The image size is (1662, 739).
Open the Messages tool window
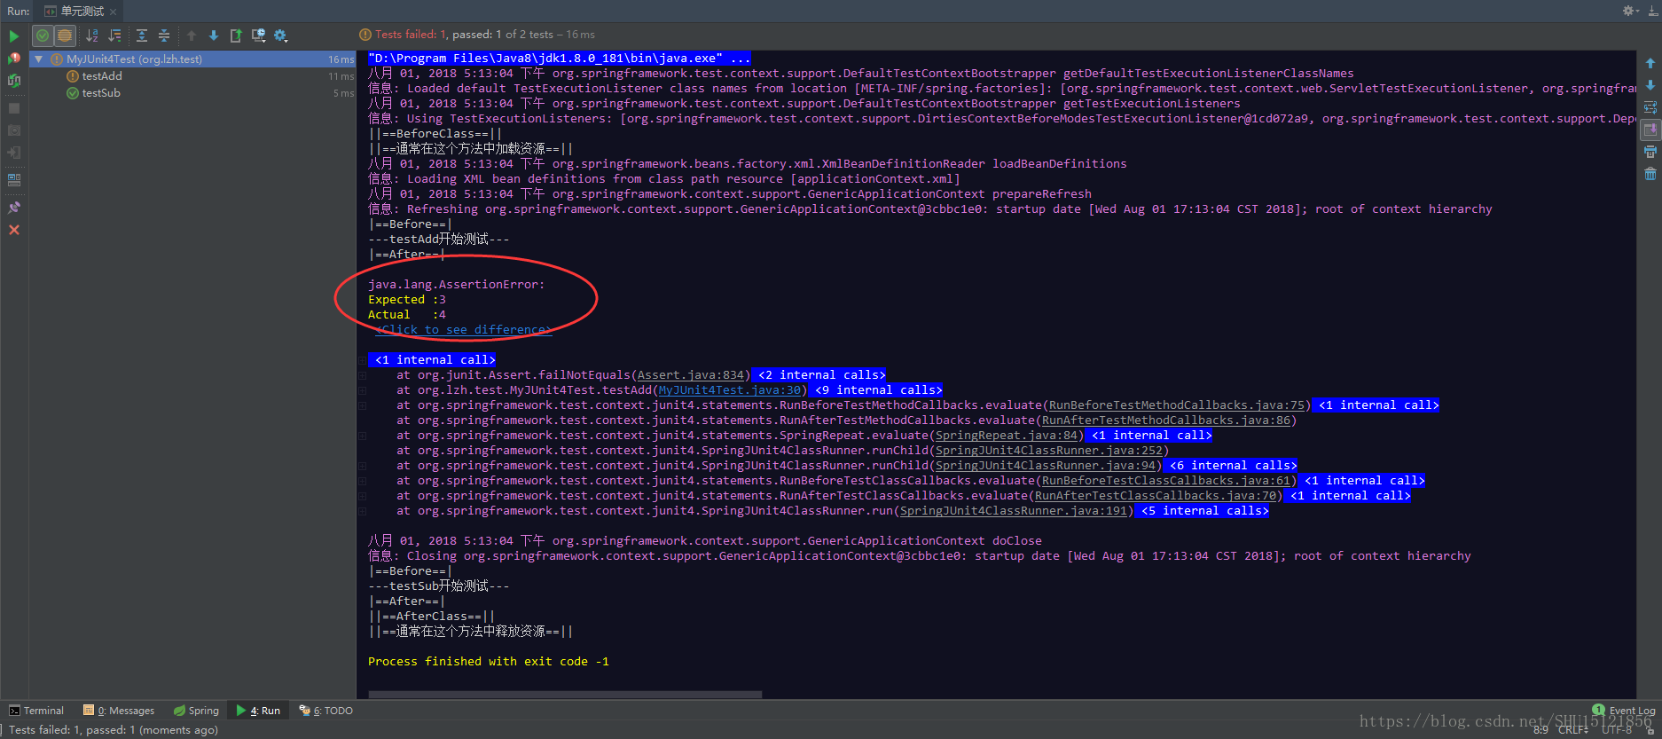[119, 711]
